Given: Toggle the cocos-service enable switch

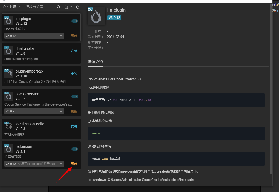Looking at the screenshot, I should tap(75, 96).
